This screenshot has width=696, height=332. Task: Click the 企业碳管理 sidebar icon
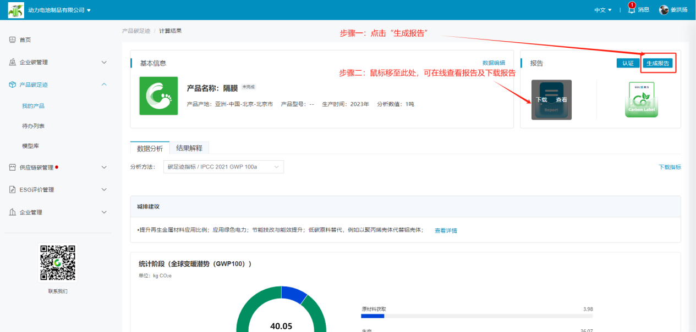13,62
